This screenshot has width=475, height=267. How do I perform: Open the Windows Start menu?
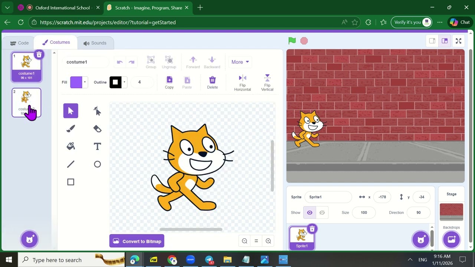click(9, 260)
